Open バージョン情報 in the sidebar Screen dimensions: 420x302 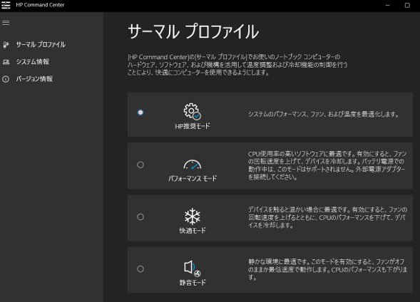(x=34, y=79)
